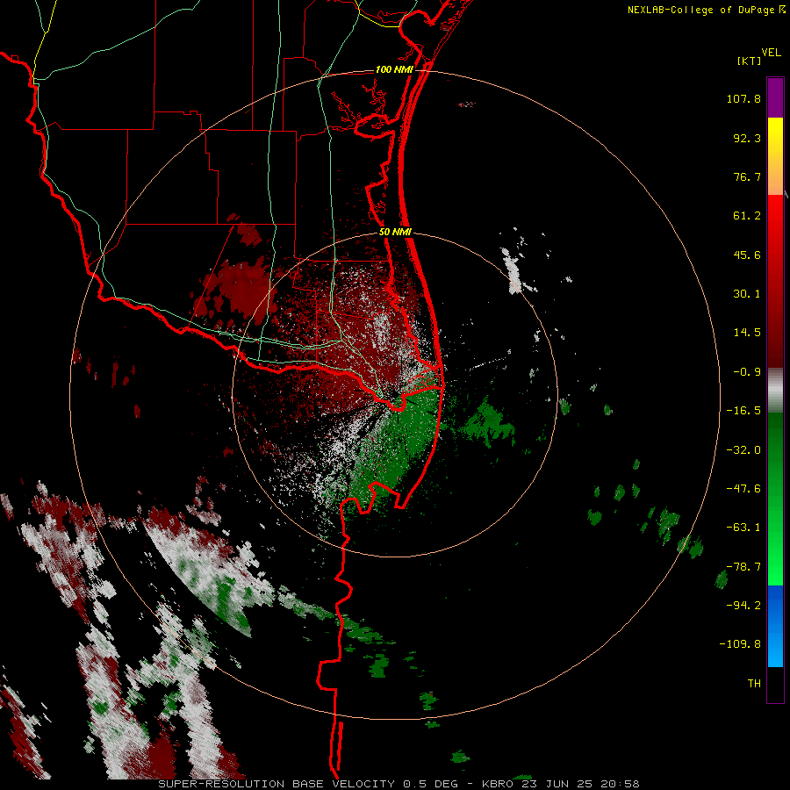
Task: Click the 50 NMI range ring label
Action: (395, 232)
